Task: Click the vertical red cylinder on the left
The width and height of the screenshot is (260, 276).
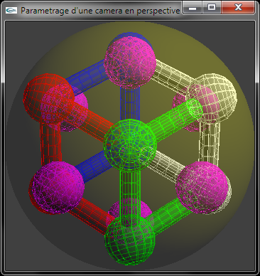Action: (x=51, y=144)
